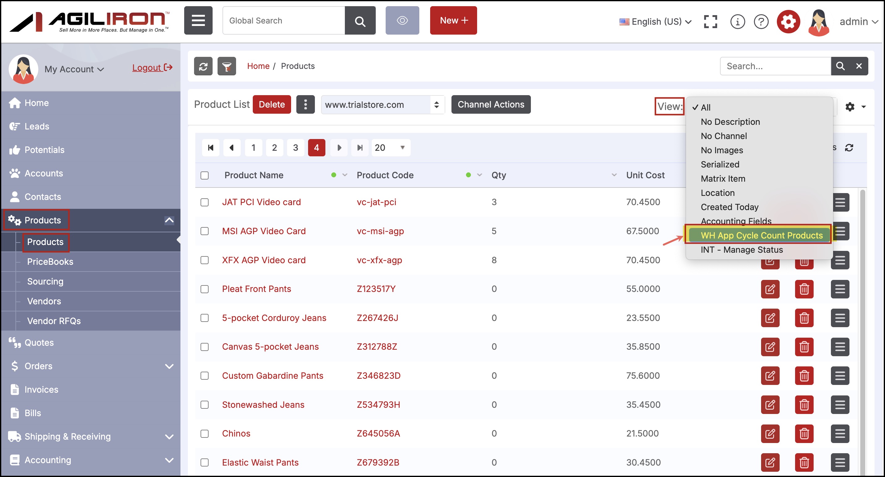Click the Logout link
Image resolution: width=885 pixels, height=477 pixels.
pyautogui.click(x=152, y=68)
